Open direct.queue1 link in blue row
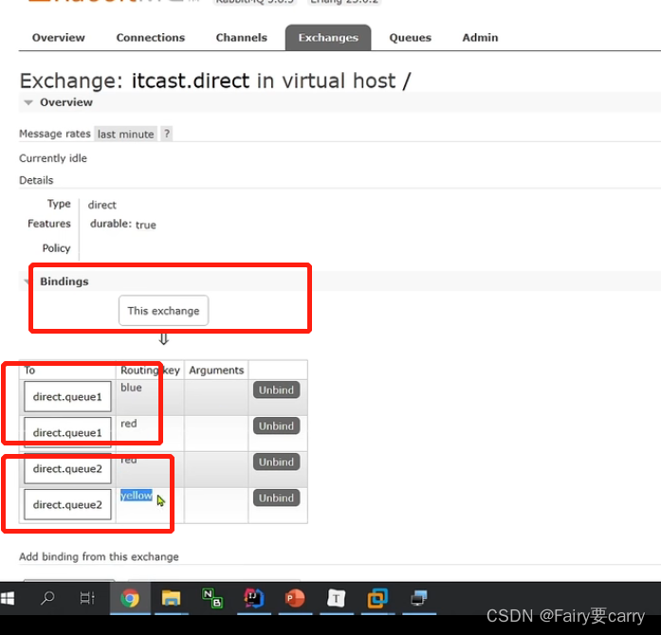 pyautogui.click(x=67, y=396)
